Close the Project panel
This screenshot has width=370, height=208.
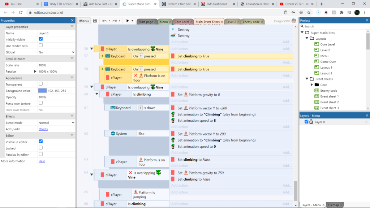click(x=367, y=21)
